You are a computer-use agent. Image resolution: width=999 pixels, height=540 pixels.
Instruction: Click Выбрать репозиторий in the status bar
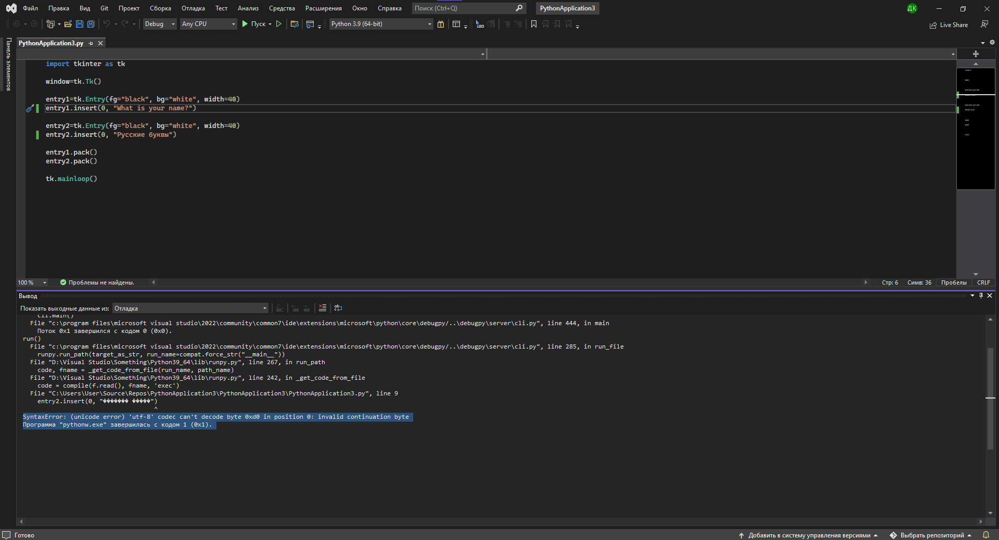(931, 535)
